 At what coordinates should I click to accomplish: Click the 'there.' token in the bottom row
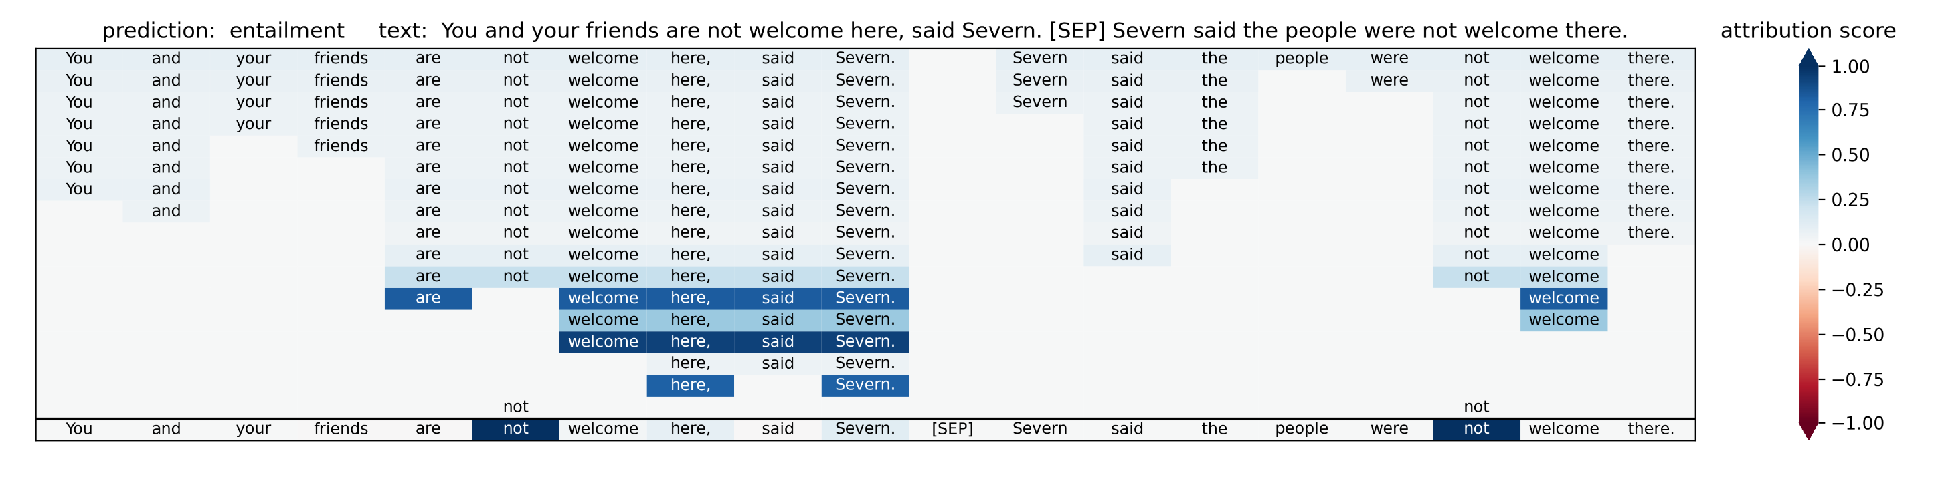tap(1650, 428)
